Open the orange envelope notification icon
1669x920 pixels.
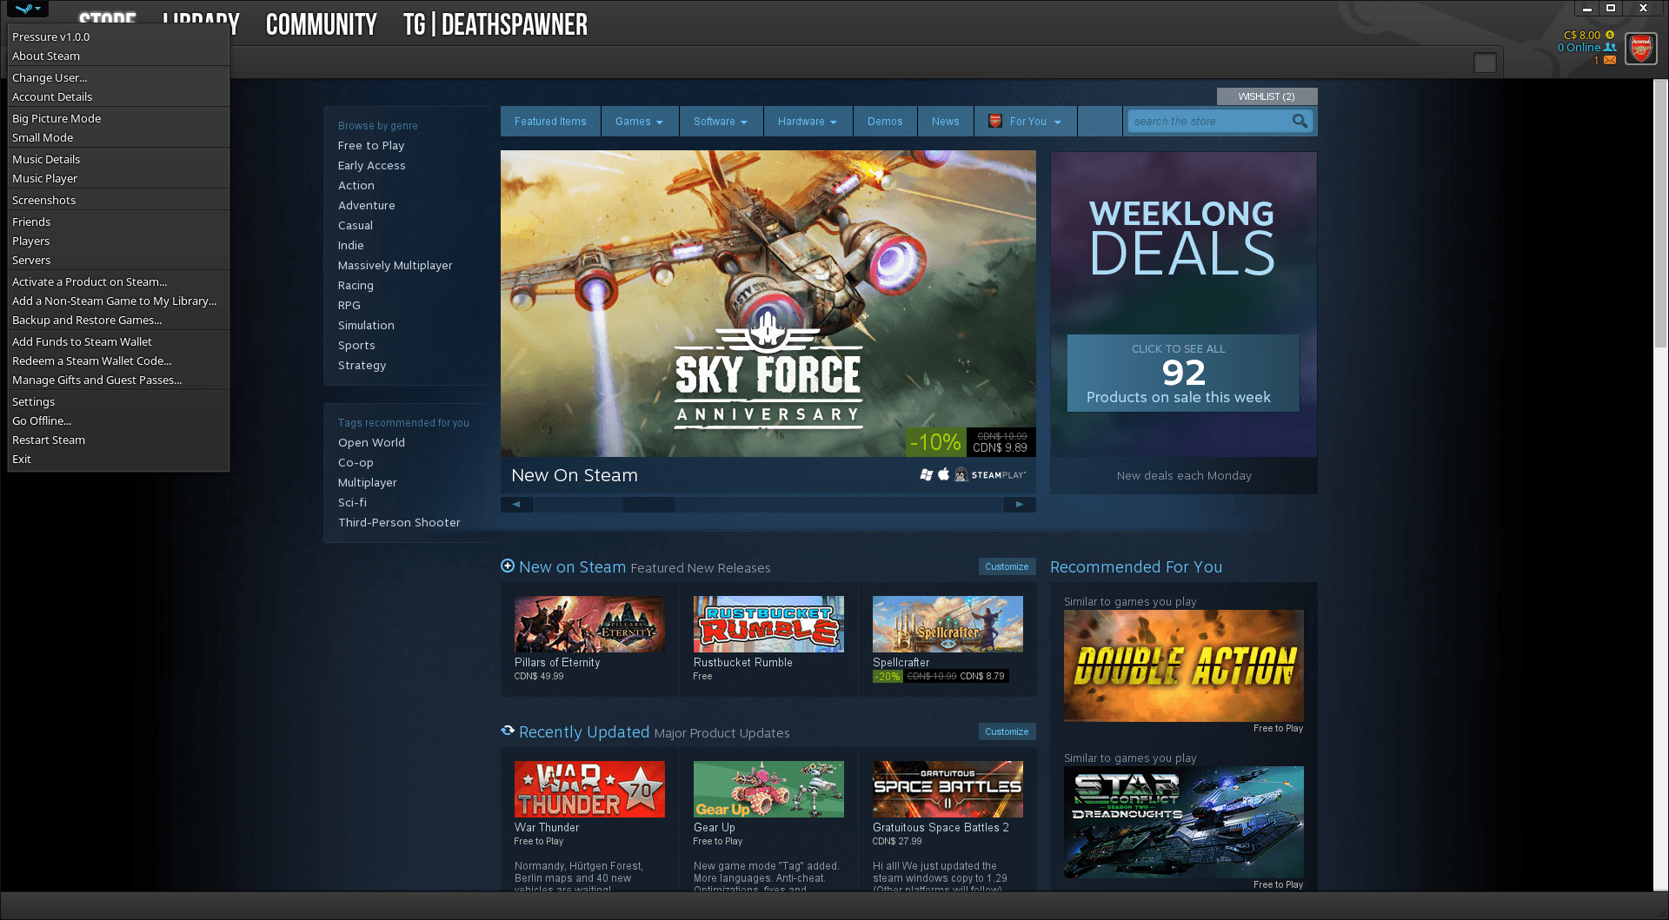[x=1610, y=60]
